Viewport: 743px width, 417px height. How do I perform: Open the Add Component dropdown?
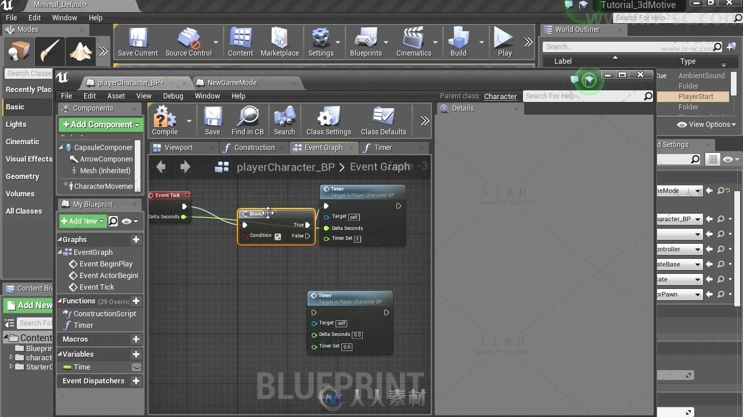click(101, 125)
